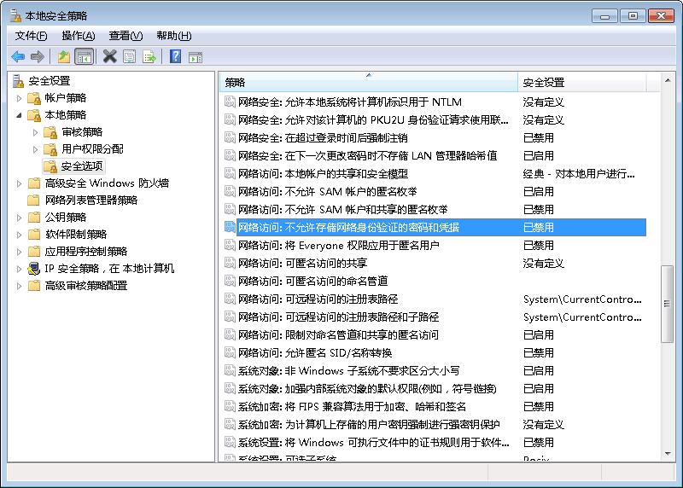Select 用户权限分配 in the tree
This screenshot has height=488, width=683.
pos(92,149)
